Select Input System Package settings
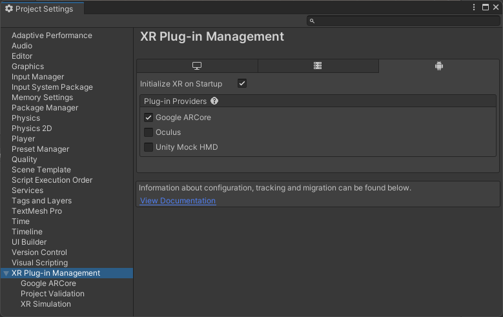Image resolution: width=503 pixels, height=317 pixels. [52, 87]
